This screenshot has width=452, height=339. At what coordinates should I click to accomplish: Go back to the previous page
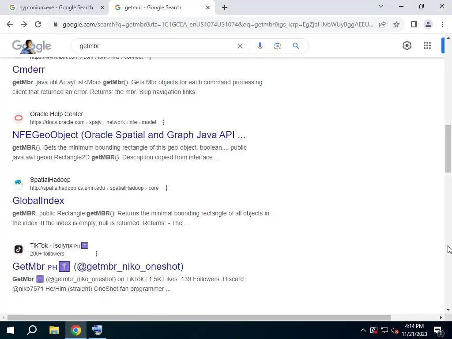10,25
